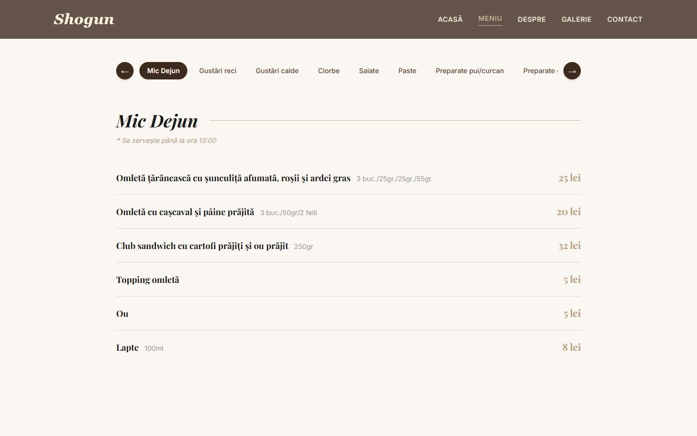697x436 pixels.
Task: Select the Mic Dejun category tab
Action: pos(163,71)
